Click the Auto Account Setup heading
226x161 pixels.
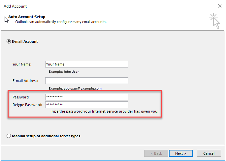(x=27, y=17)
